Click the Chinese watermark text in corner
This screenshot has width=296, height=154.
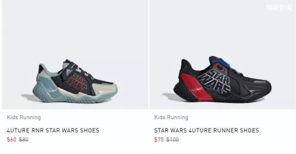[279, 7]
